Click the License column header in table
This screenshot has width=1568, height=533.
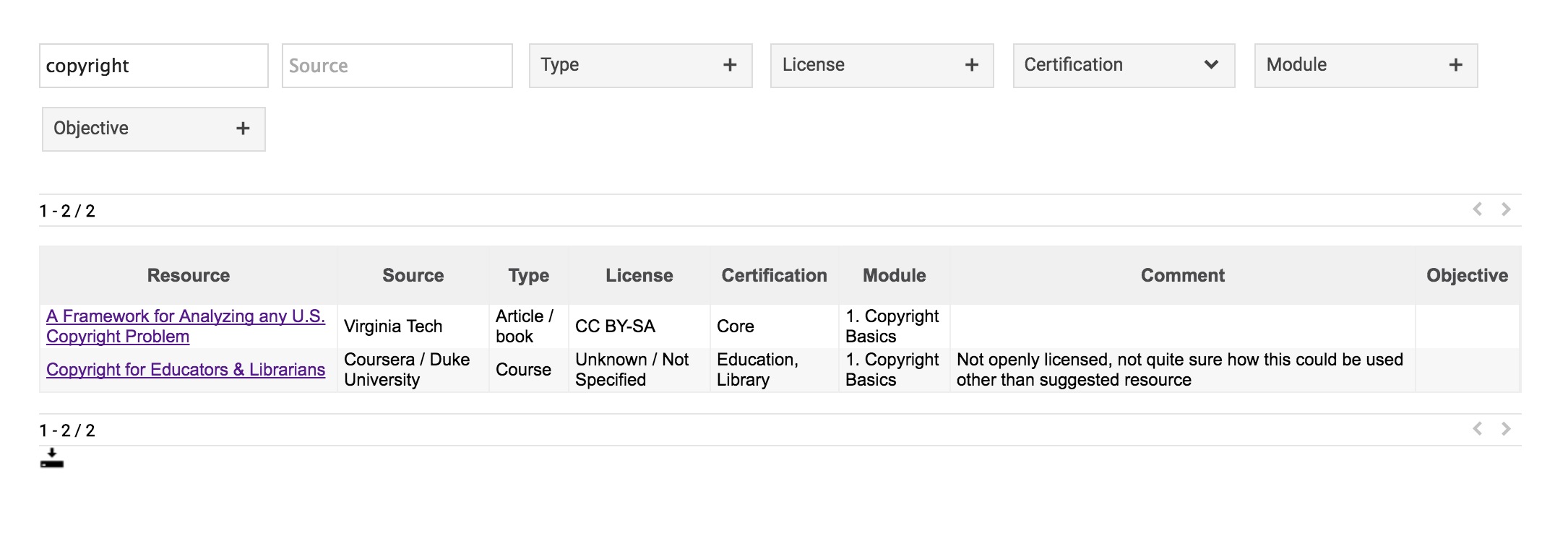click(639, 275)
